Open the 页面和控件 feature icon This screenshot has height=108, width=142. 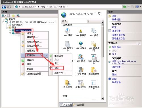81,83
